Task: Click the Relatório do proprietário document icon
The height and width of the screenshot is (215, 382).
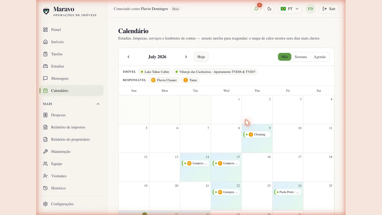Action: pos(46,139)
